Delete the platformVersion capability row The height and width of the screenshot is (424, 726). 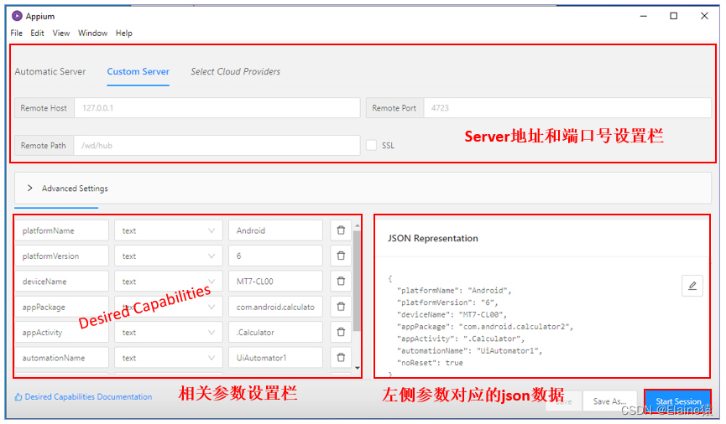click(341, 256)
